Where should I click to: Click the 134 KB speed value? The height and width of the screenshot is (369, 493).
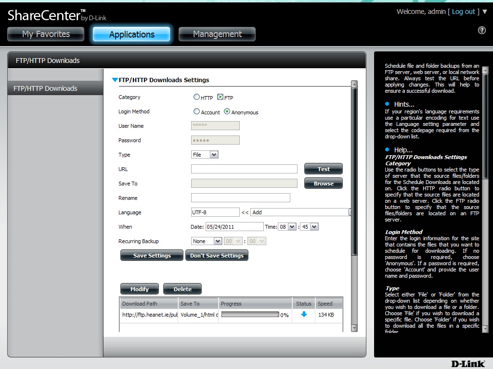coord(326,314)
